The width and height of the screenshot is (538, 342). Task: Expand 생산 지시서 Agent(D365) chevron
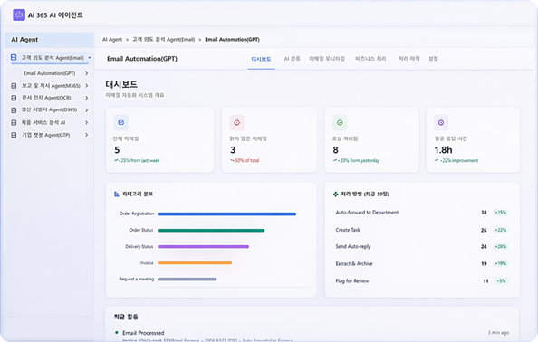(x=86, y=110)
